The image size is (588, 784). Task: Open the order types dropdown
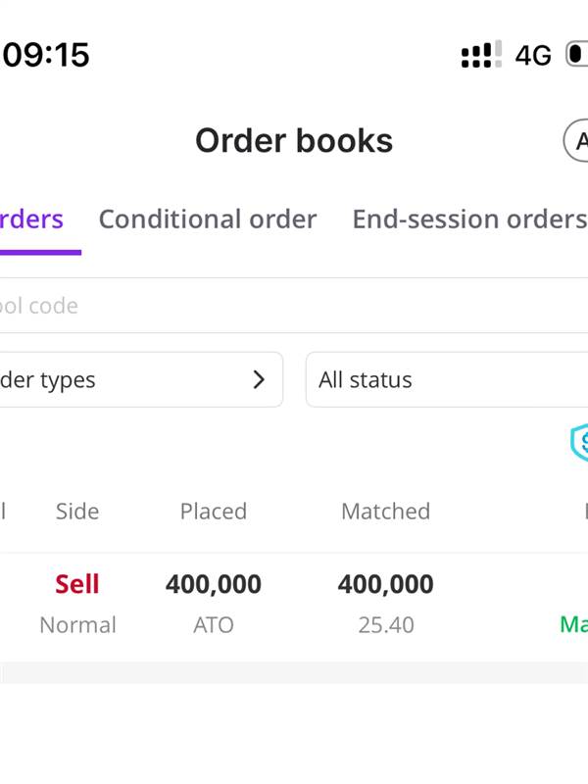(141, 379)
